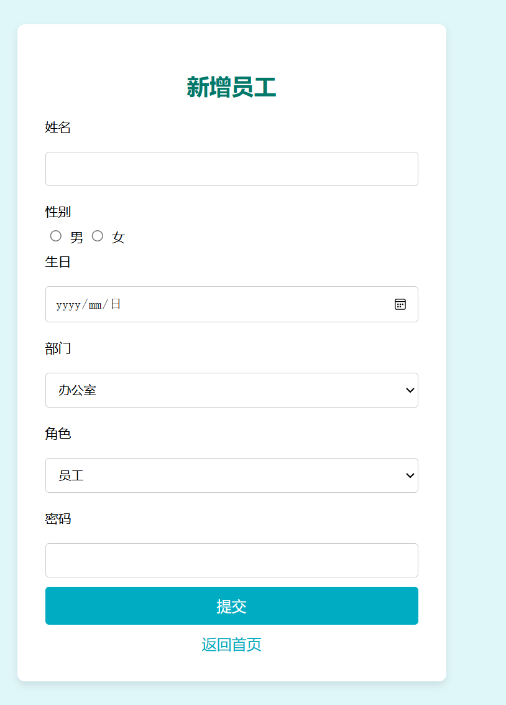Click the yyyy year segment of birthday

pyautogui.click(x=68, y=305)
